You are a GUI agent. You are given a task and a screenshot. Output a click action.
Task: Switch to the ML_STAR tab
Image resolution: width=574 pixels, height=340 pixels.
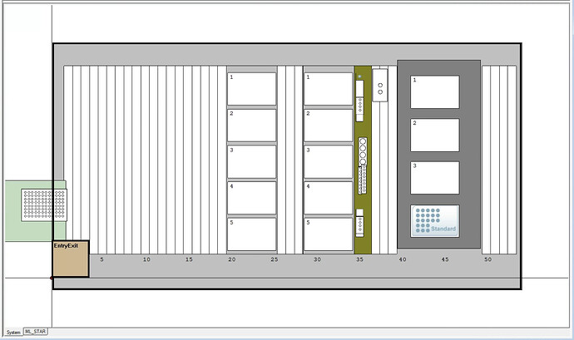coord(35,332)
